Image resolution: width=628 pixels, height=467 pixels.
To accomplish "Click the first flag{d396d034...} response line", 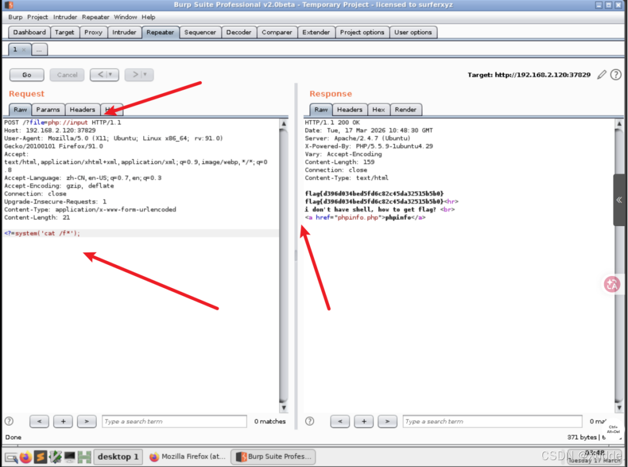I will 374,193.
